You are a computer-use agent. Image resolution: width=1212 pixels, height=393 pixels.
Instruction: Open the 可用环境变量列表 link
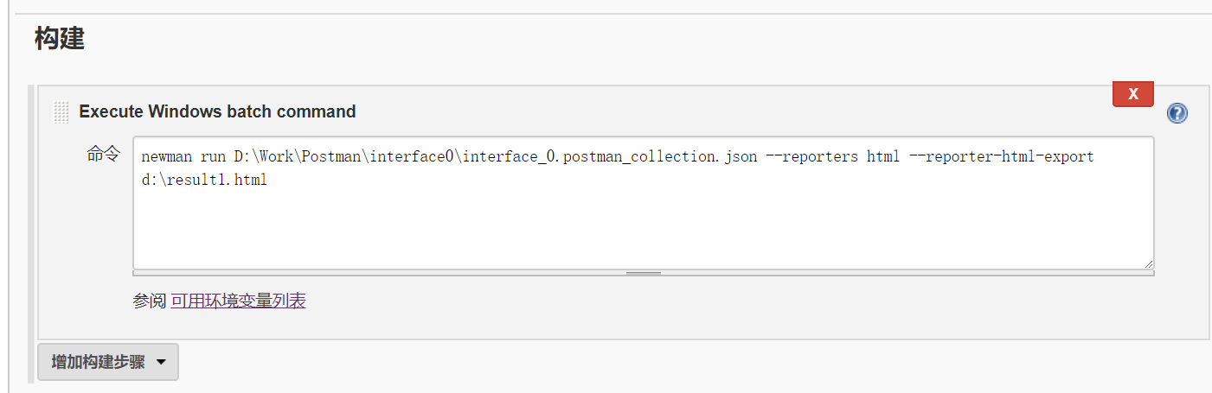(238, 301)
